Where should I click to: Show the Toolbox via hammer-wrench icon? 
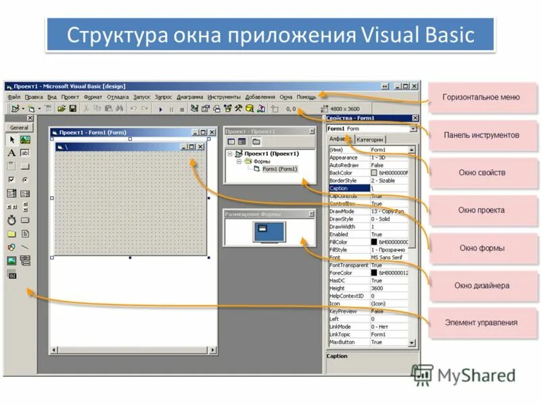point(239,109)
